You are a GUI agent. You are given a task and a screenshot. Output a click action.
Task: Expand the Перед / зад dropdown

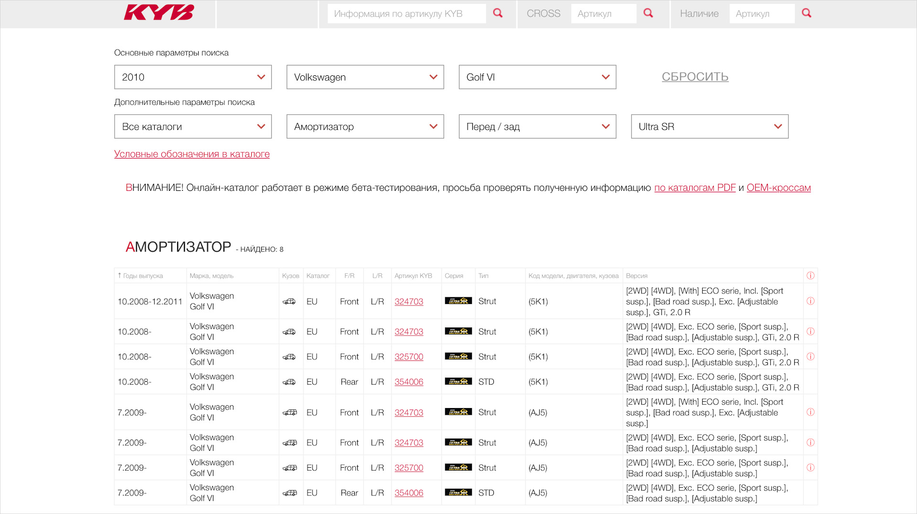point(538,126)
